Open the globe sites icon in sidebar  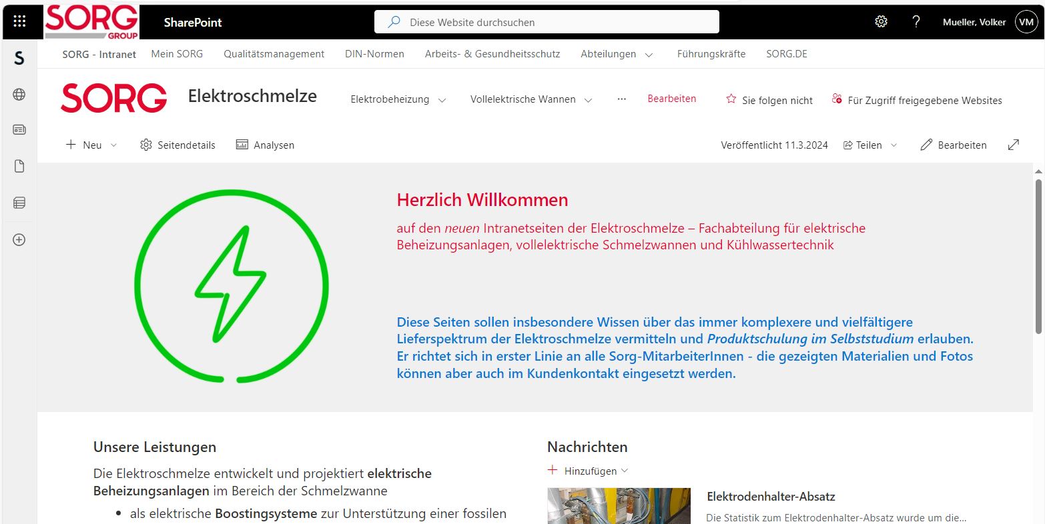click(19, 95)
